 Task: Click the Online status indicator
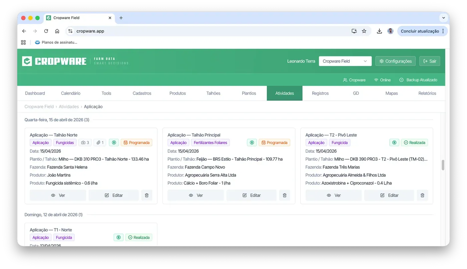point(382,80)
